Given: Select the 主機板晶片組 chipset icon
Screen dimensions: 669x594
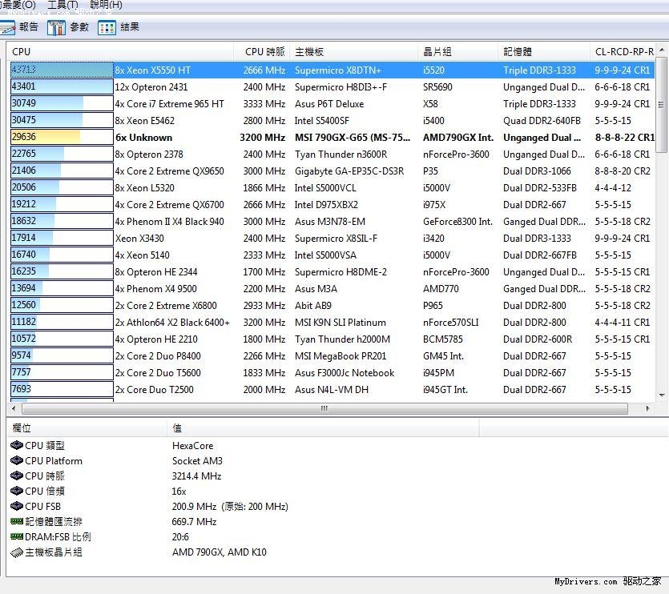Looking at the screenshot, I should click(17, 552).
